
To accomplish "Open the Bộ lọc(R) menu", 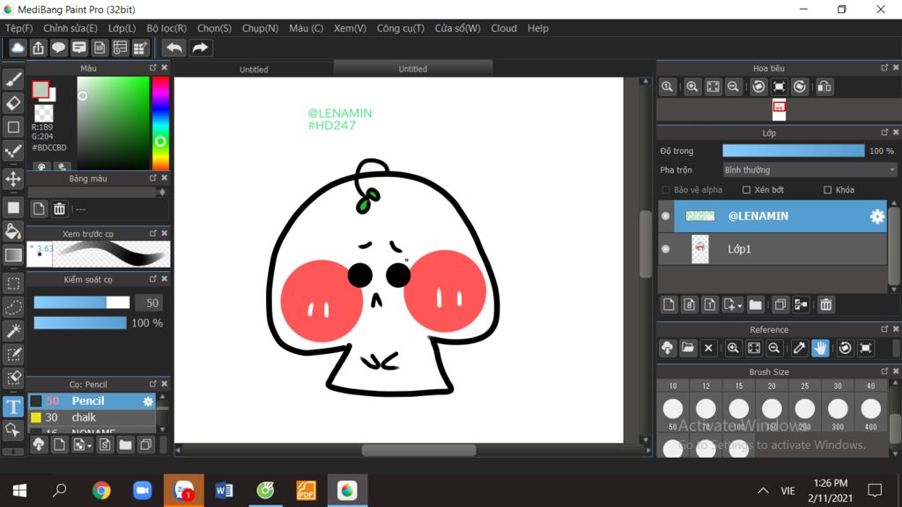I will click(x=166, y=28).
